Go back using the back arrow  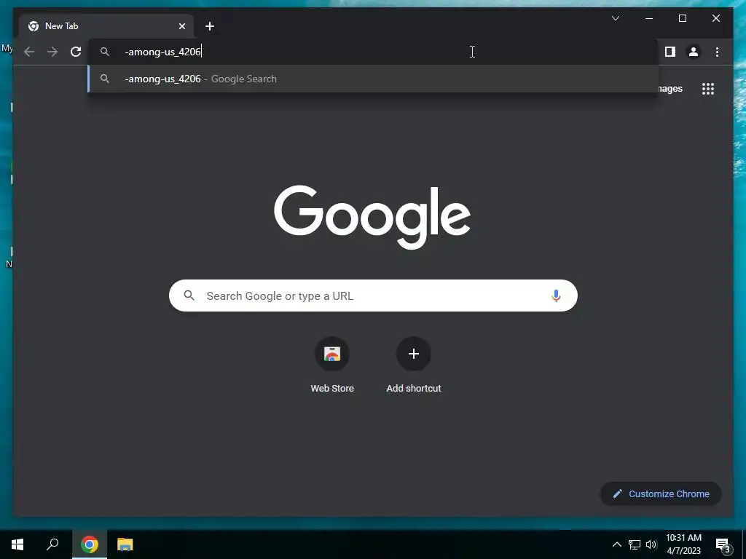29,52
